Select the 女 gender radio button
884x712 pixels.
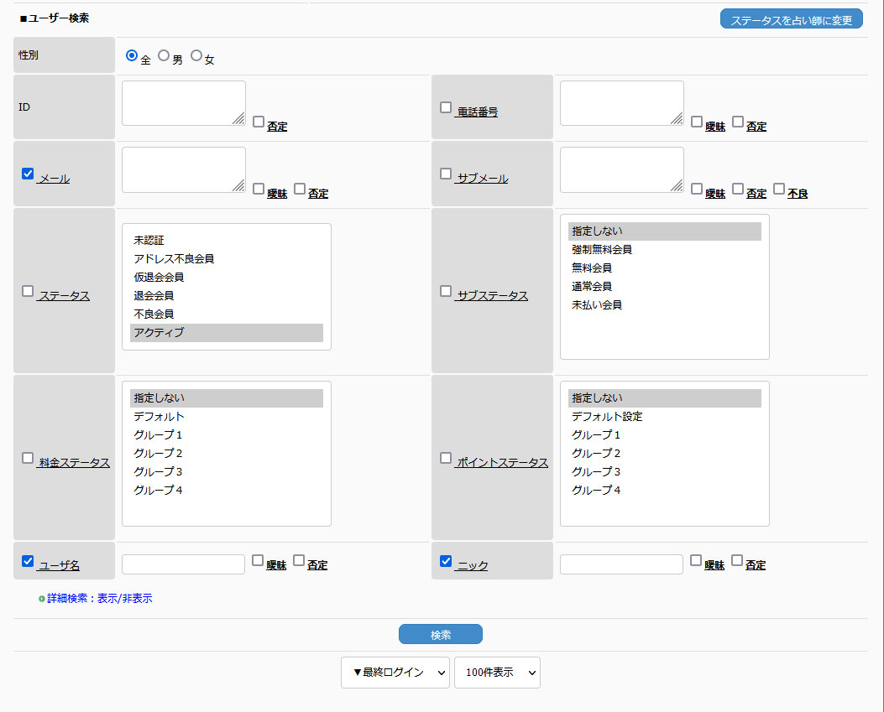point(196,56)
